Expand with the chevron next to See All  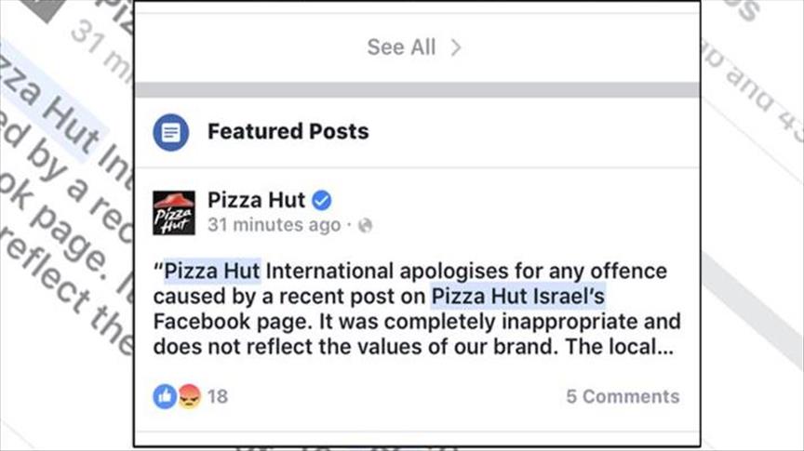(456, 47)
